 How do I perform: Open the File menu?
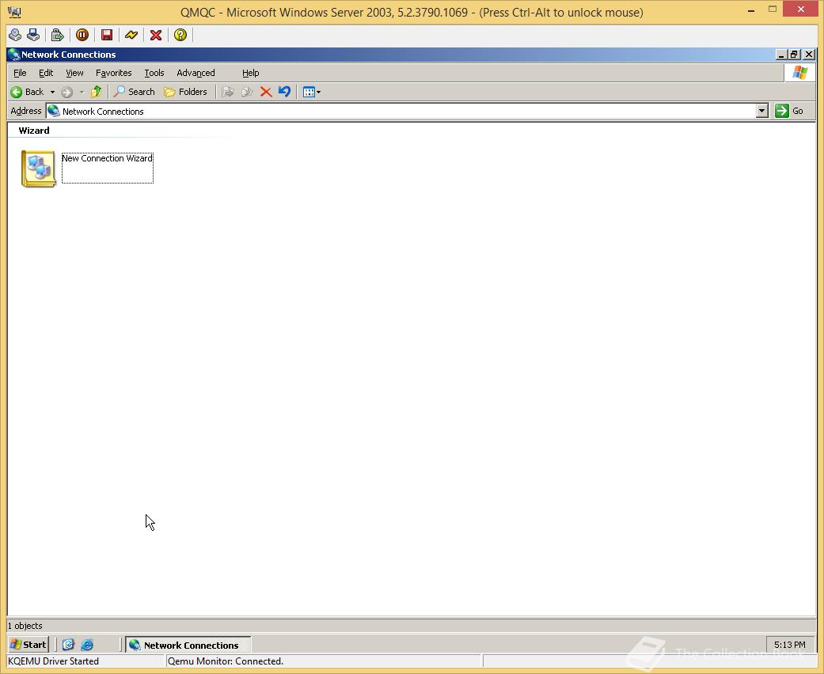tap(20, 73)
